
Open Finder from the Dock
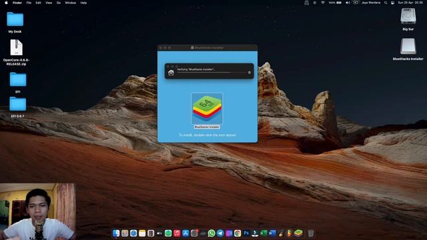click(116, 233)
